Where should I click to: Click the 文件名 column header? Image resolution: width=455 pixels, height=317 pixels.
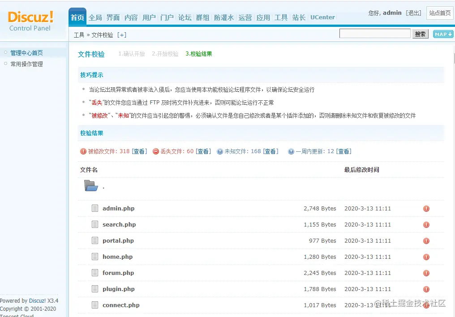(x=89, y=170)
